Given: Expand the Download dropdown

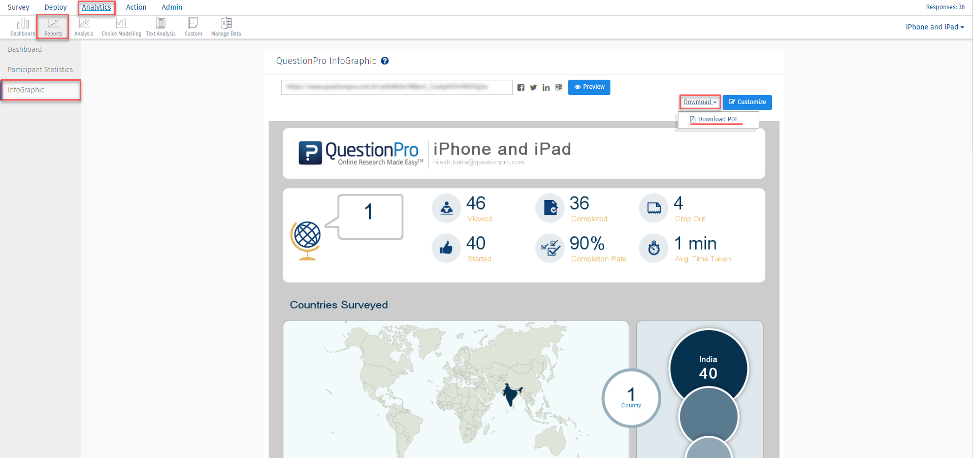Looking at the screenshot, I should [700, 102].
